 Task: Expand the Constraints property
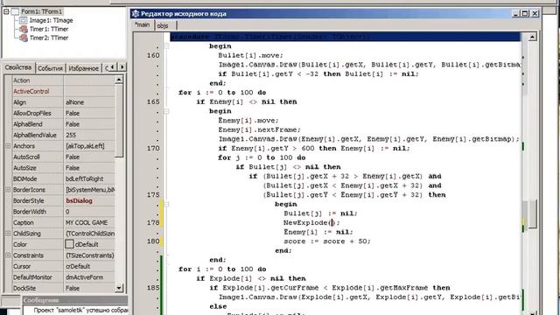pos(8,255)
